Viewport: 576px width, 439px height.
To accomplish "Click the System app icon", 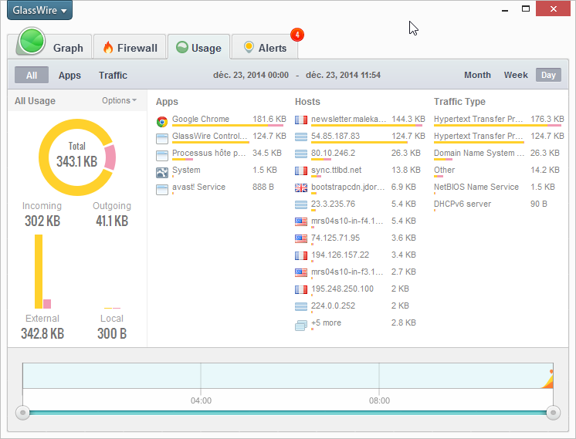I will 162,173.
